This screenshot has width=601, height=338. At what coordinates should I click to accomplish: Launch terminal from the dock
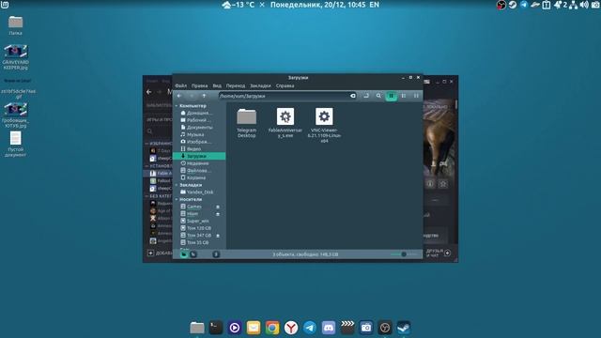[x=216, y=328]
